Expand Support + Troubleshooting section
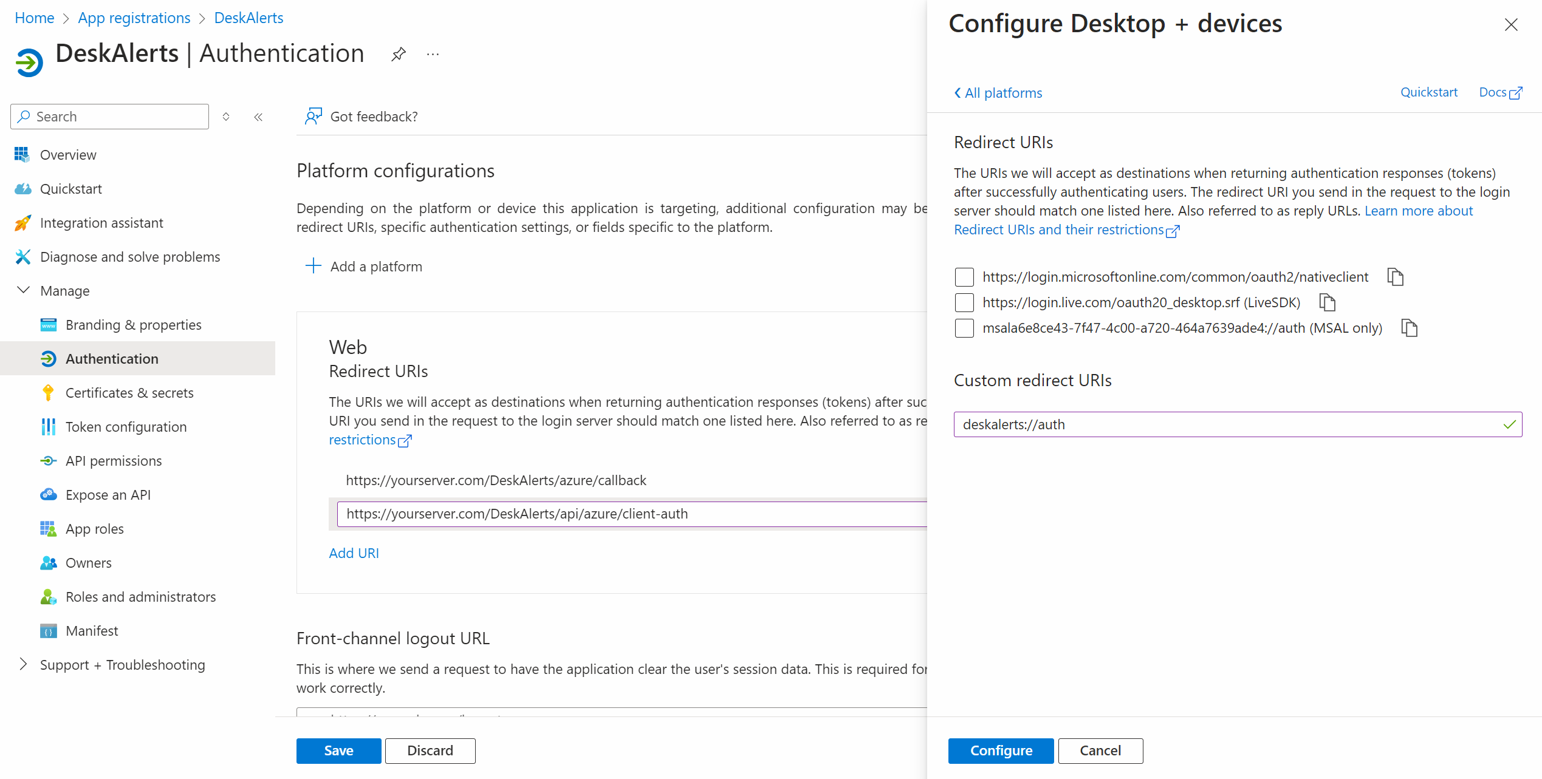 [23, 664]
